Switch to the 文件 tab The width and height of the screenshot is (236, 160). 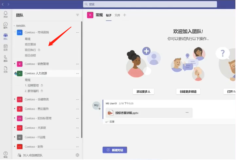point(117,15)
